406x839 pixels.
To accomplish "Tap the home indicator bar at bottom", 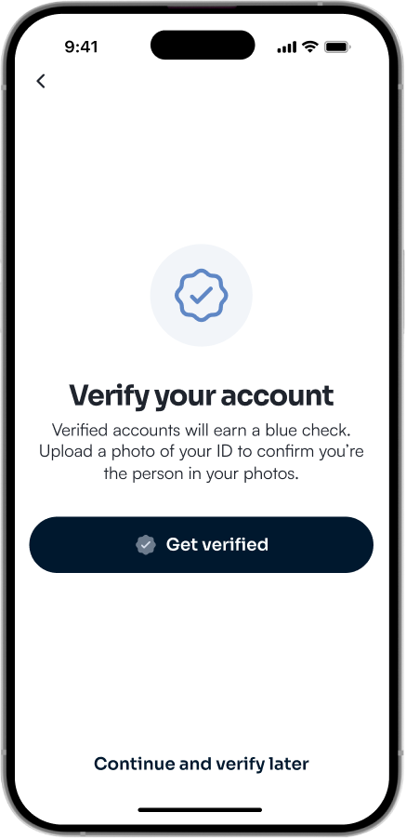I will pyautogui.click(x=201, y=810).
